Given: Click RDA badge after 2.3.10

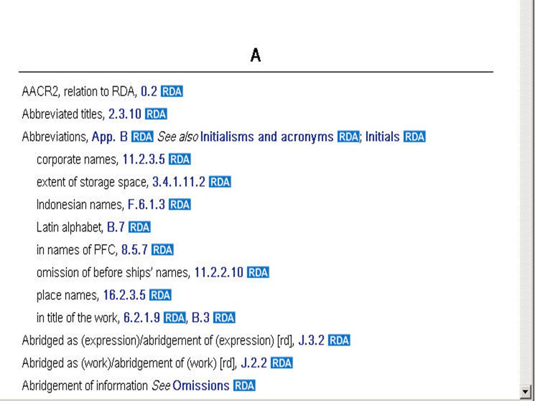Looking at the screenshot, I should (x=156, y=114).
